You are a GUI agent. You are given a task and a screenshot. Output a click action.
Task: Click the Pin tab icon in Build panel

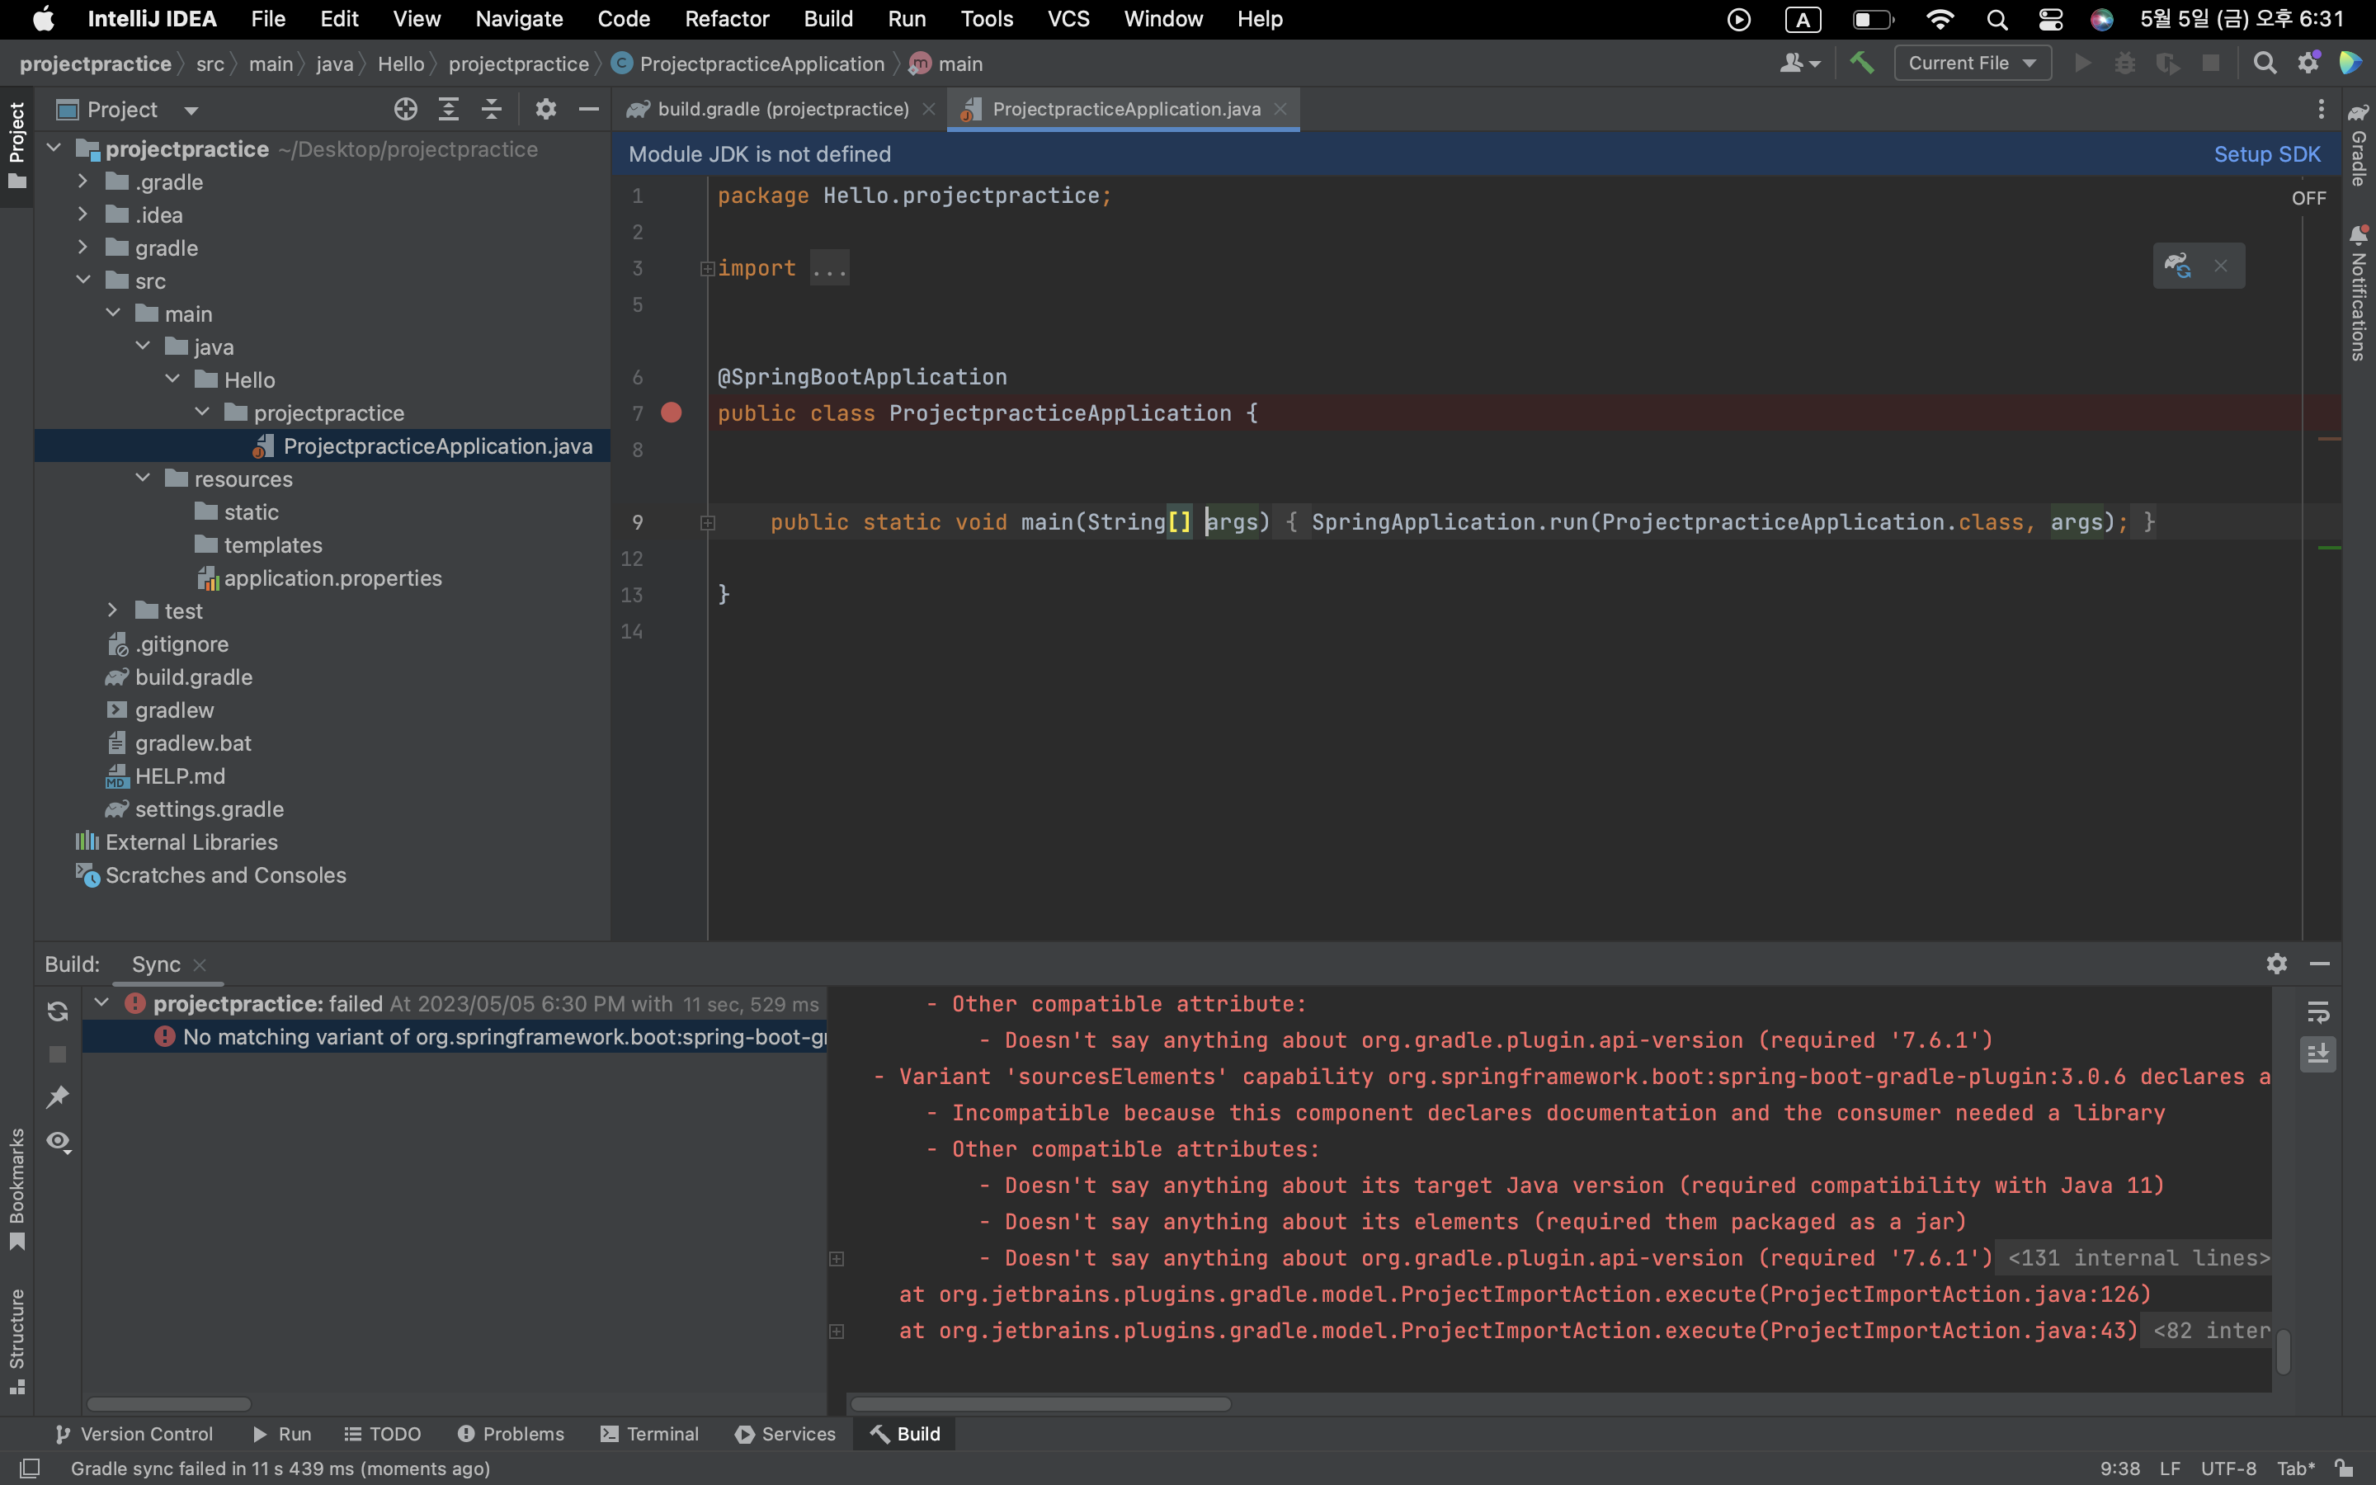point(58,1097)
